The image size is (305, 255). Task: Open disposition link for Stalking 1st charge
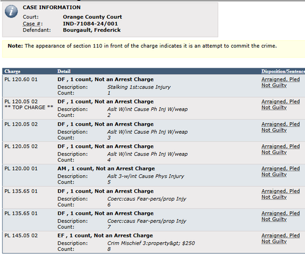click(x=281, y=82)
